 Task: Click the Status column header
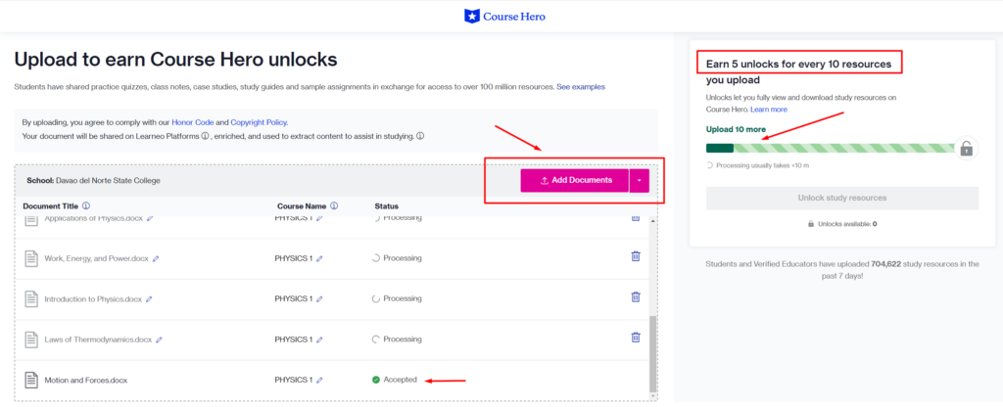(x=386, y=206)
